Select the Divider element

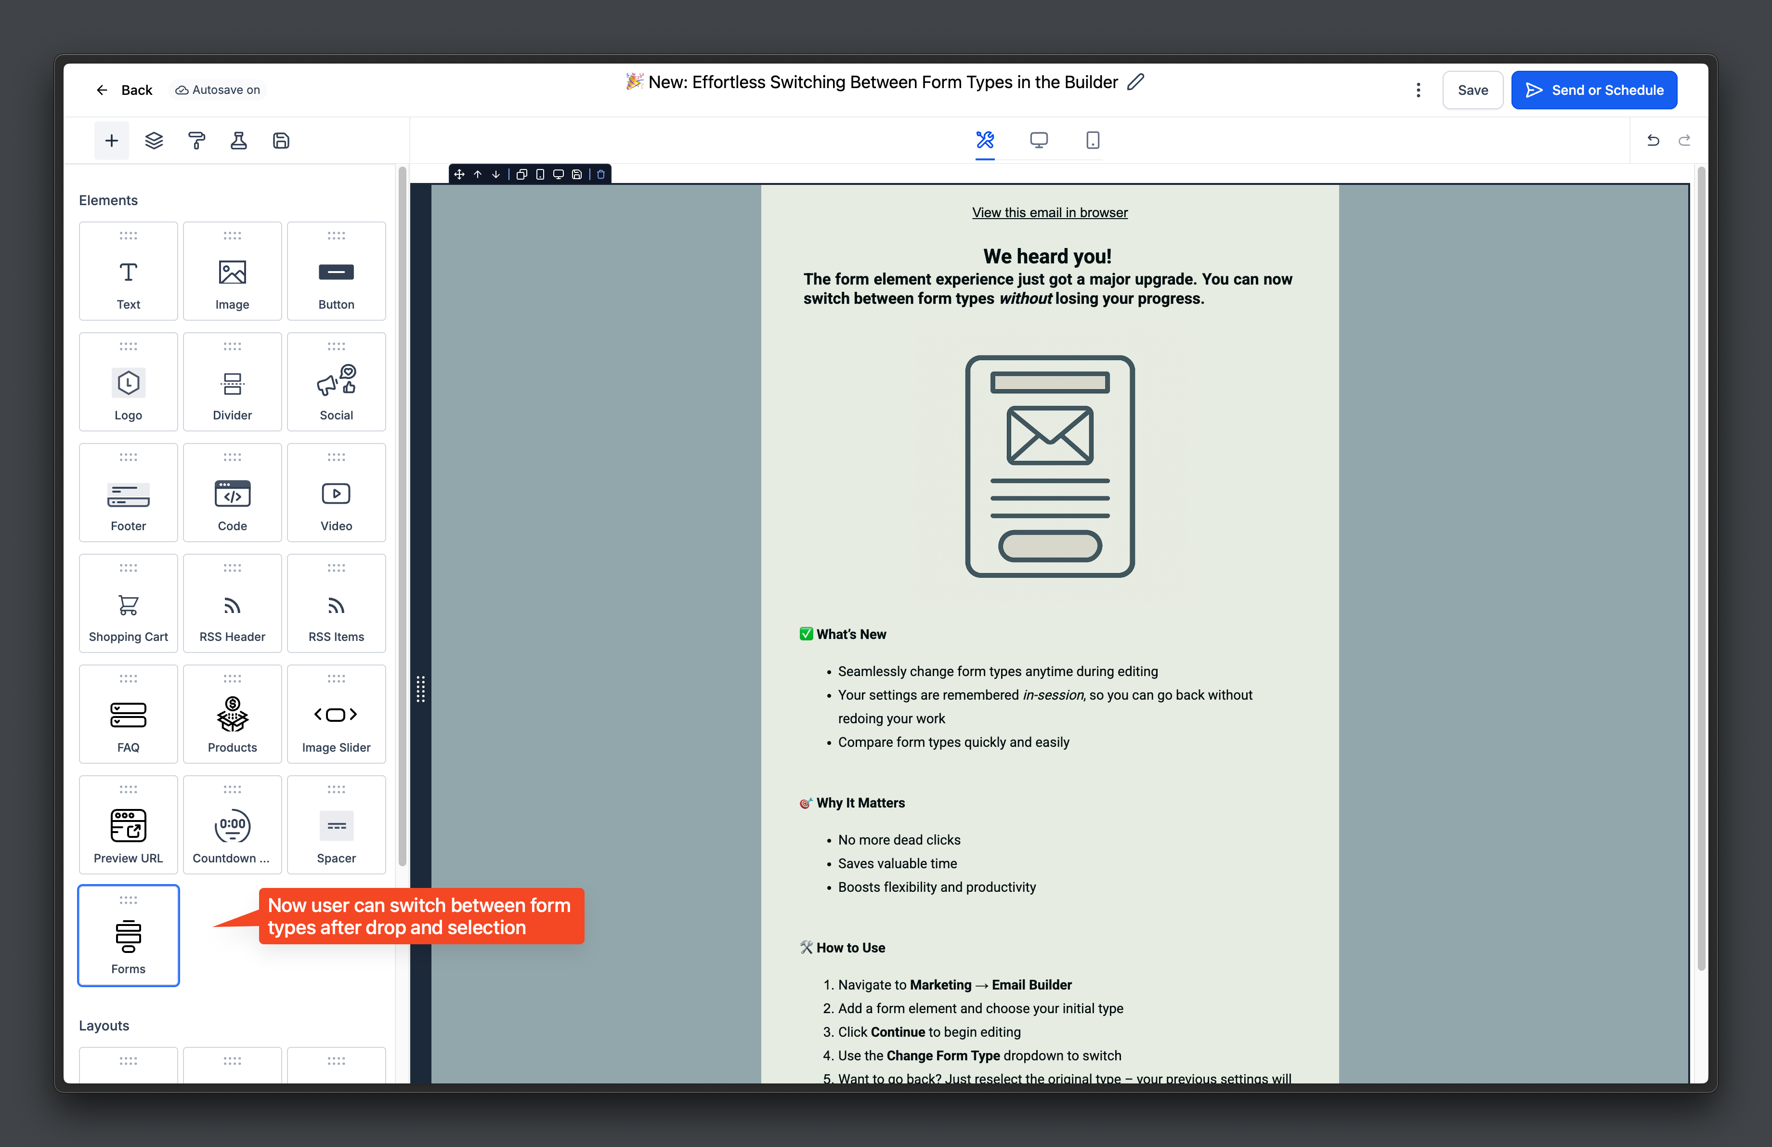[x=232, y=382]
